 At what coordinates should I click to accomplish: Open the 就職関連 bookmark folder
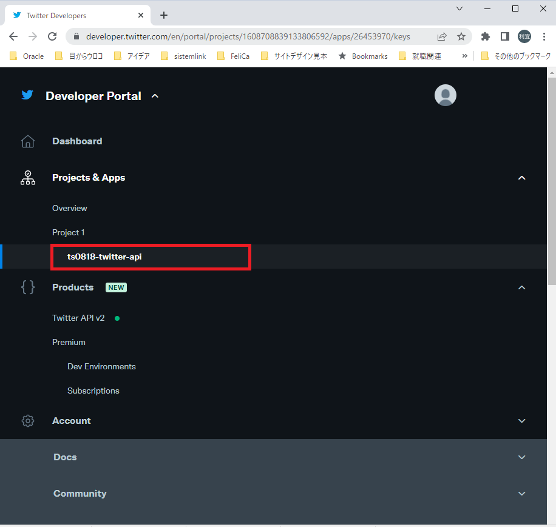tap(420, 56)
